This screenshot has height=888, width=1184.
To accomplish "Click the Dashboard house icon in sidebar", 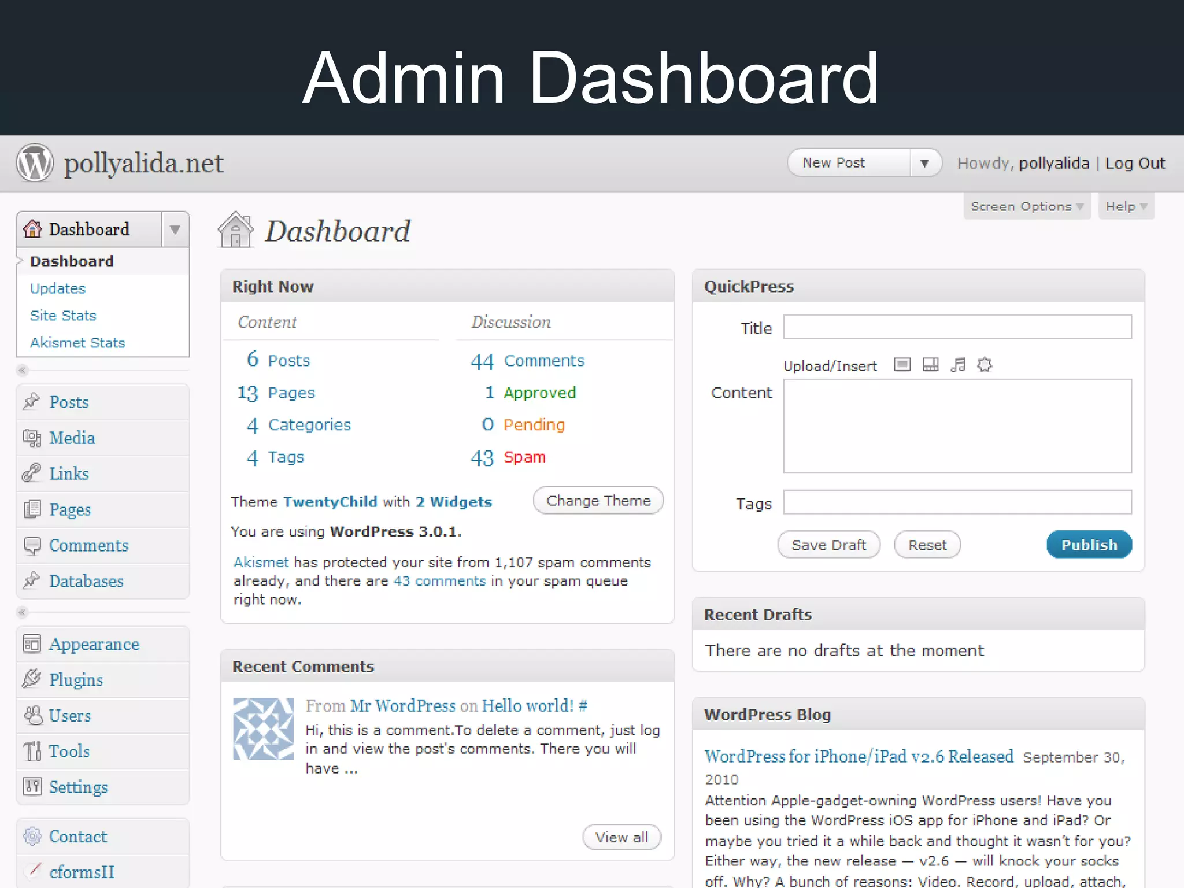I will click(32, 229).
